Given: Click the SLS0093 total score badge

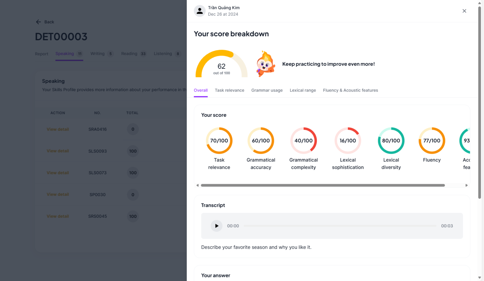Looking at the screenshot, I should tap(133, 151).
